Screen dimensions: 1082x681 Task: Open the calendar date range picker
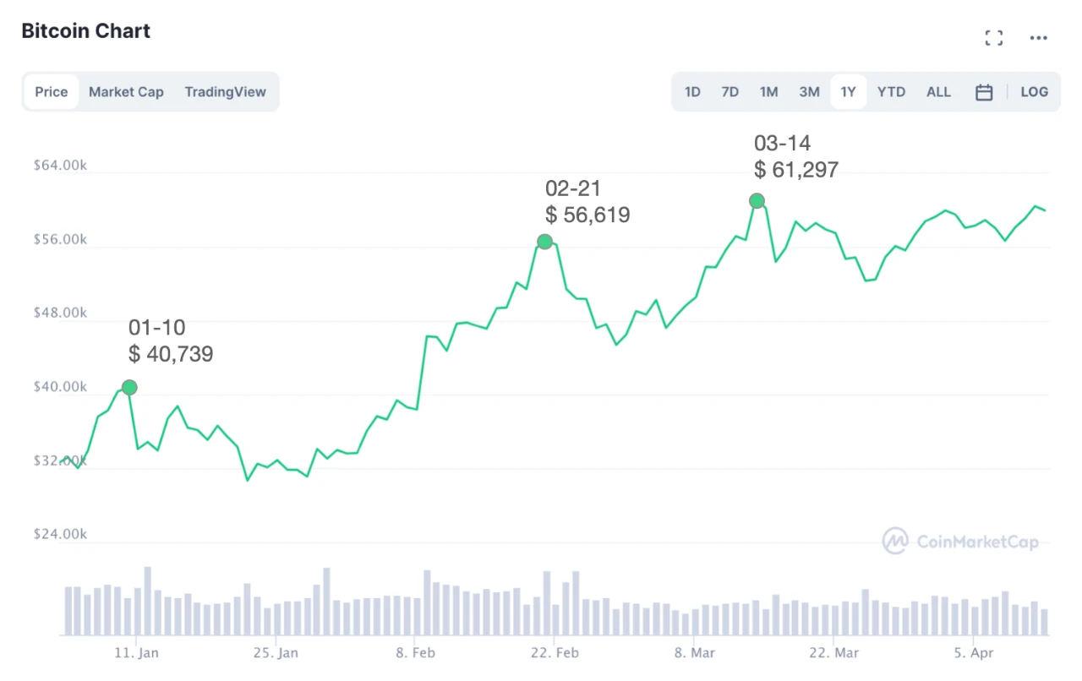tap(984, 92)
